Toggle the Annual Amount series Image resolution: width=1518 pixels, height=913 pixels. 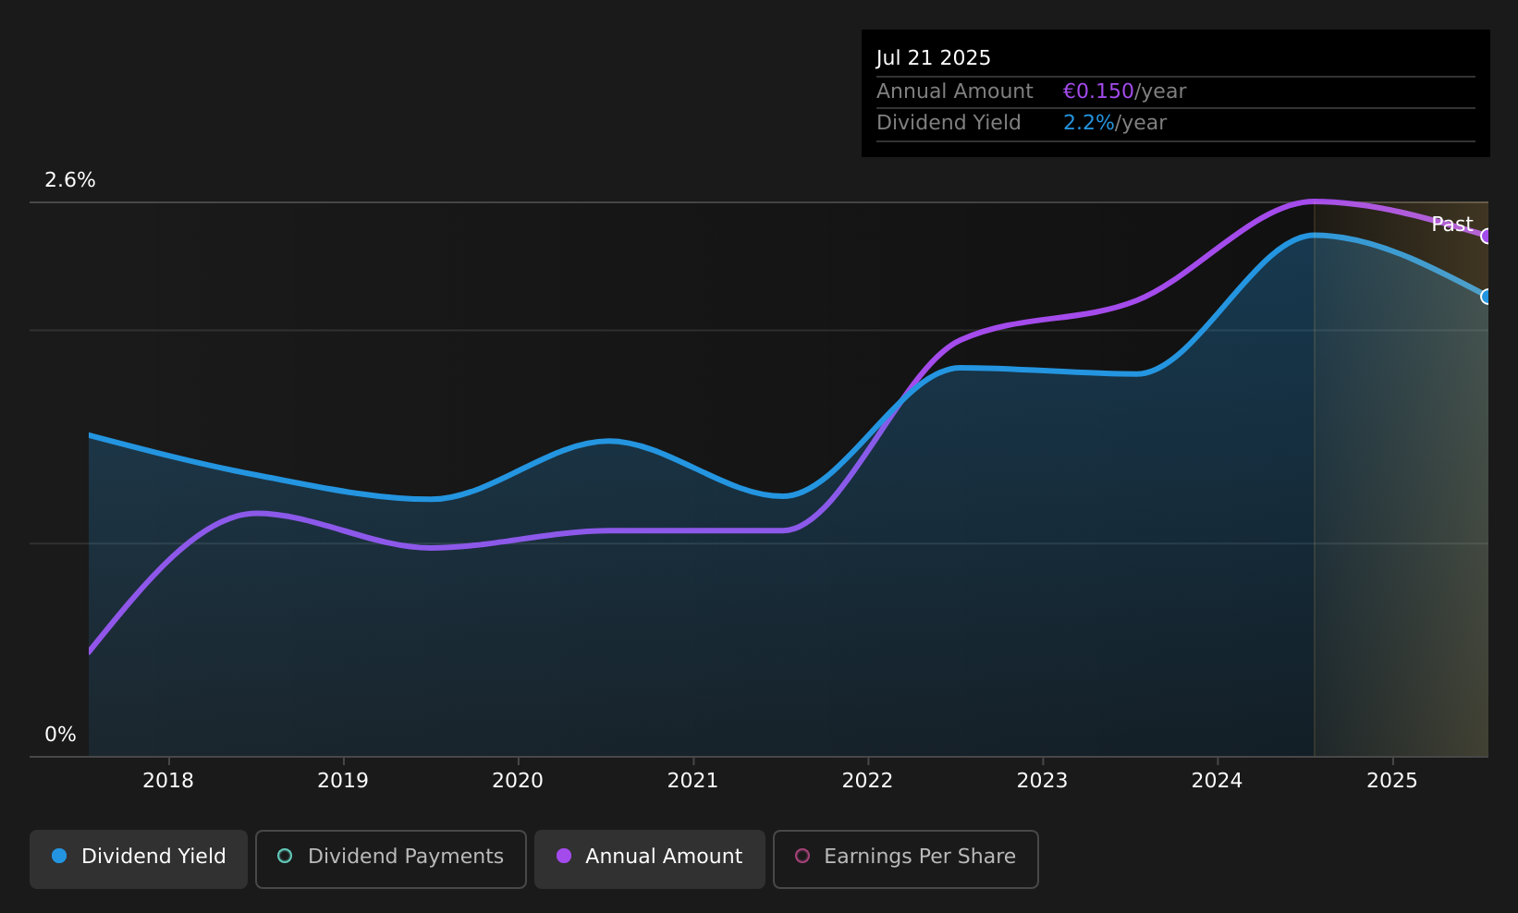(650, 859)
